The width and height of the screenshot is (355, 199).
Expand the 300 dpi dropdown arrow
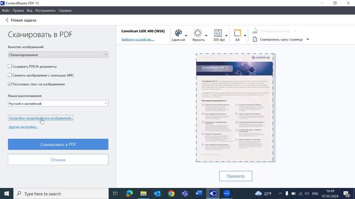[x=226, y=35]
